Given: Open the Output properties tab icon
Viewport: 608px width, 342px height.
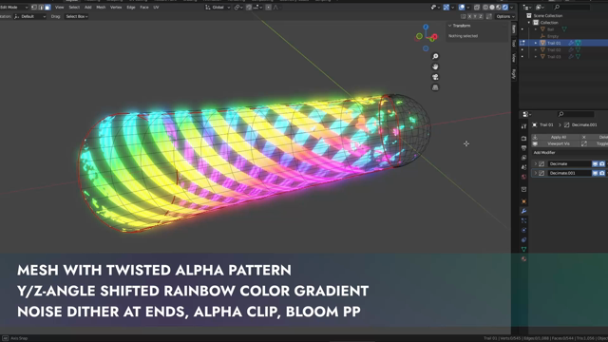Looking at the screenshot, I should (x=523, y=148).
